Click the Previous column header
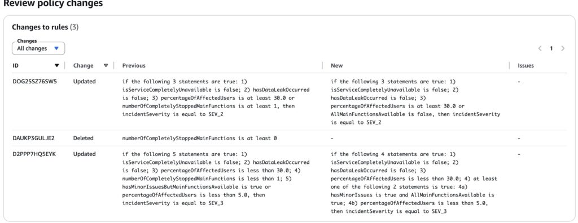 [134, 65]
